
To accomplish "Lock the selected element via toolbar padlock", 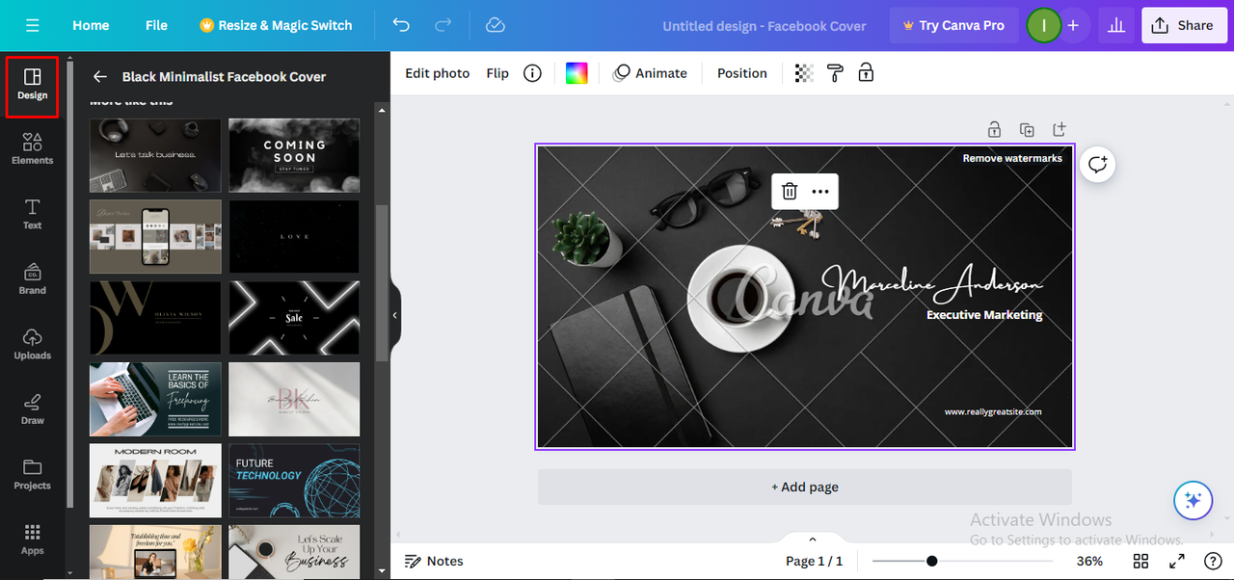I will point(866,73).
